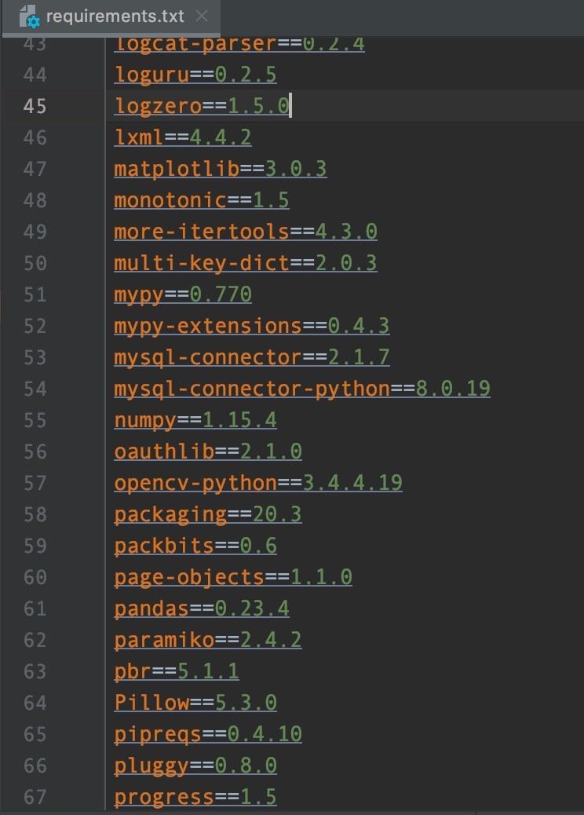This screenshot has height=815, width=584.
Task: Select the requirements.txt editor tab
Action: coord(111,18)
